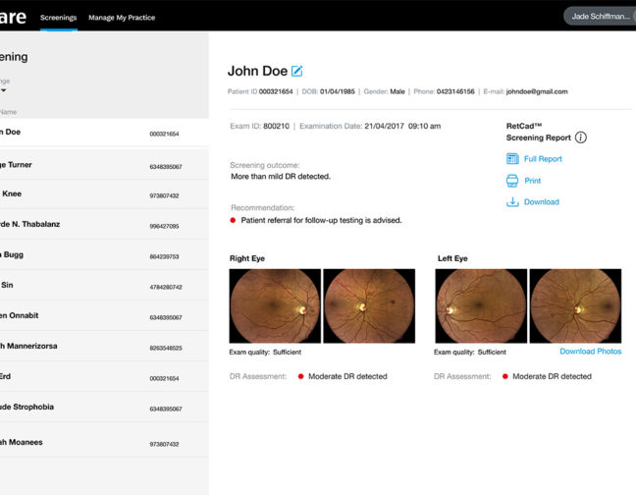The width and height of the screenshot is (636, 495).
Task: Choose the patient row with ID 4784280742
Action: (104, 286)
